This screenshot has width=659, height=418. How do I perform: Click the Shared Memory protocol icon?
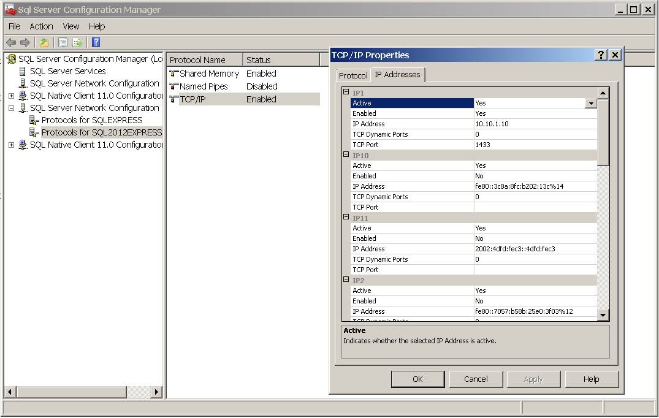174,74
